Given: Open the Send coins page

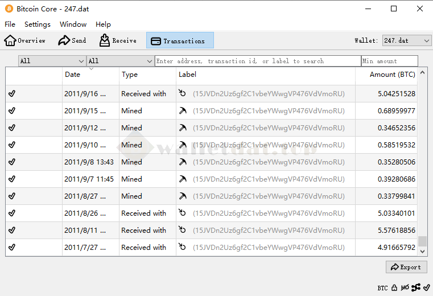Looking at the screenshot, I should click(x=72, y=40).
